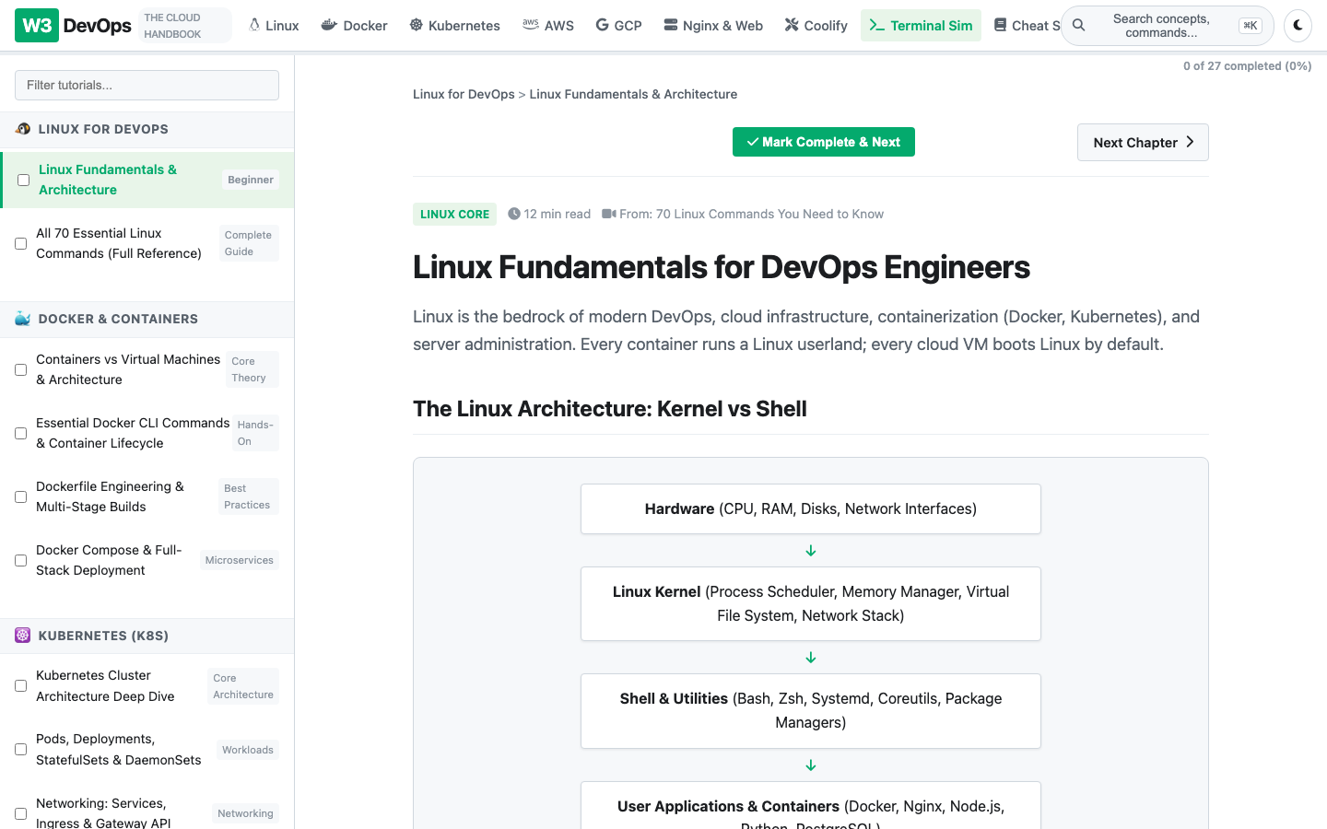Viewport: 1327px width, 829px height.
Task: Open All 70 Essential Linux Commands tutorial
Action: coord(119,243)
